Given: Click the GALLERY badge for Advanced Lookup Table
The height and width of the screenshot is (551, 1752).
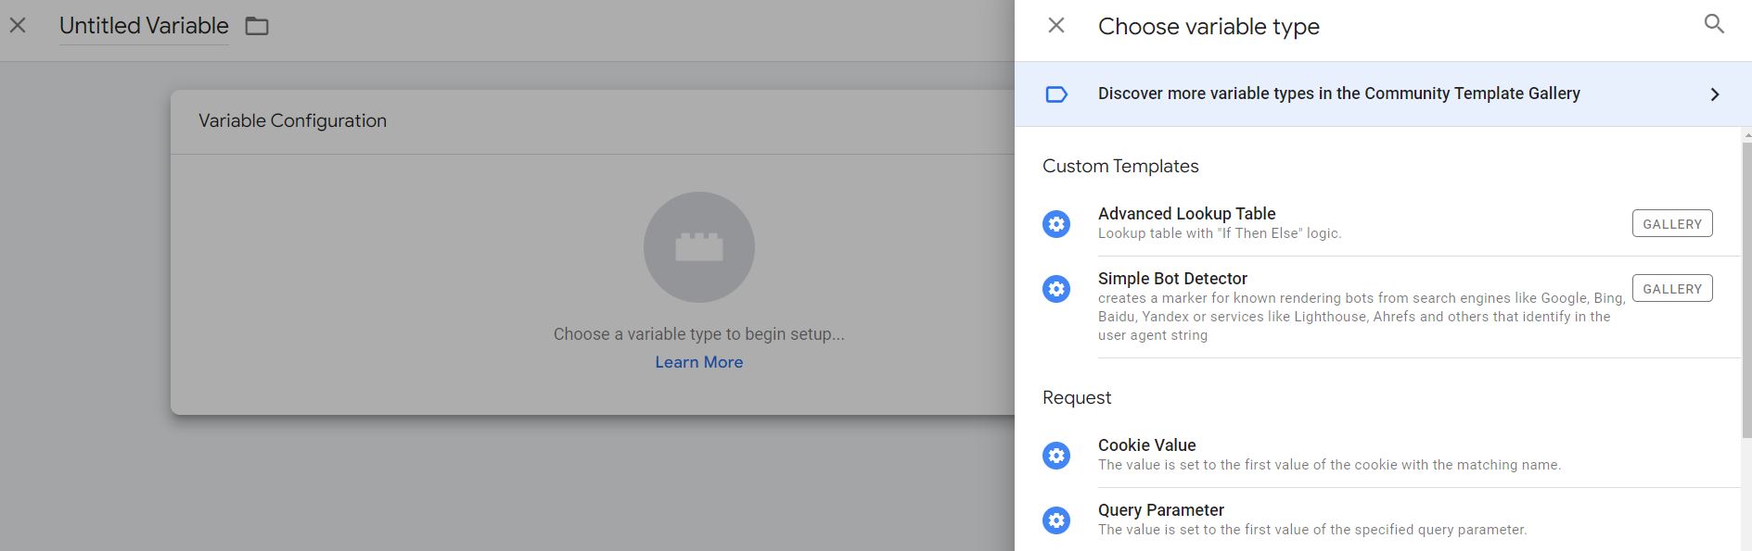Looking at the screenshot, I should coord(1671,224).
